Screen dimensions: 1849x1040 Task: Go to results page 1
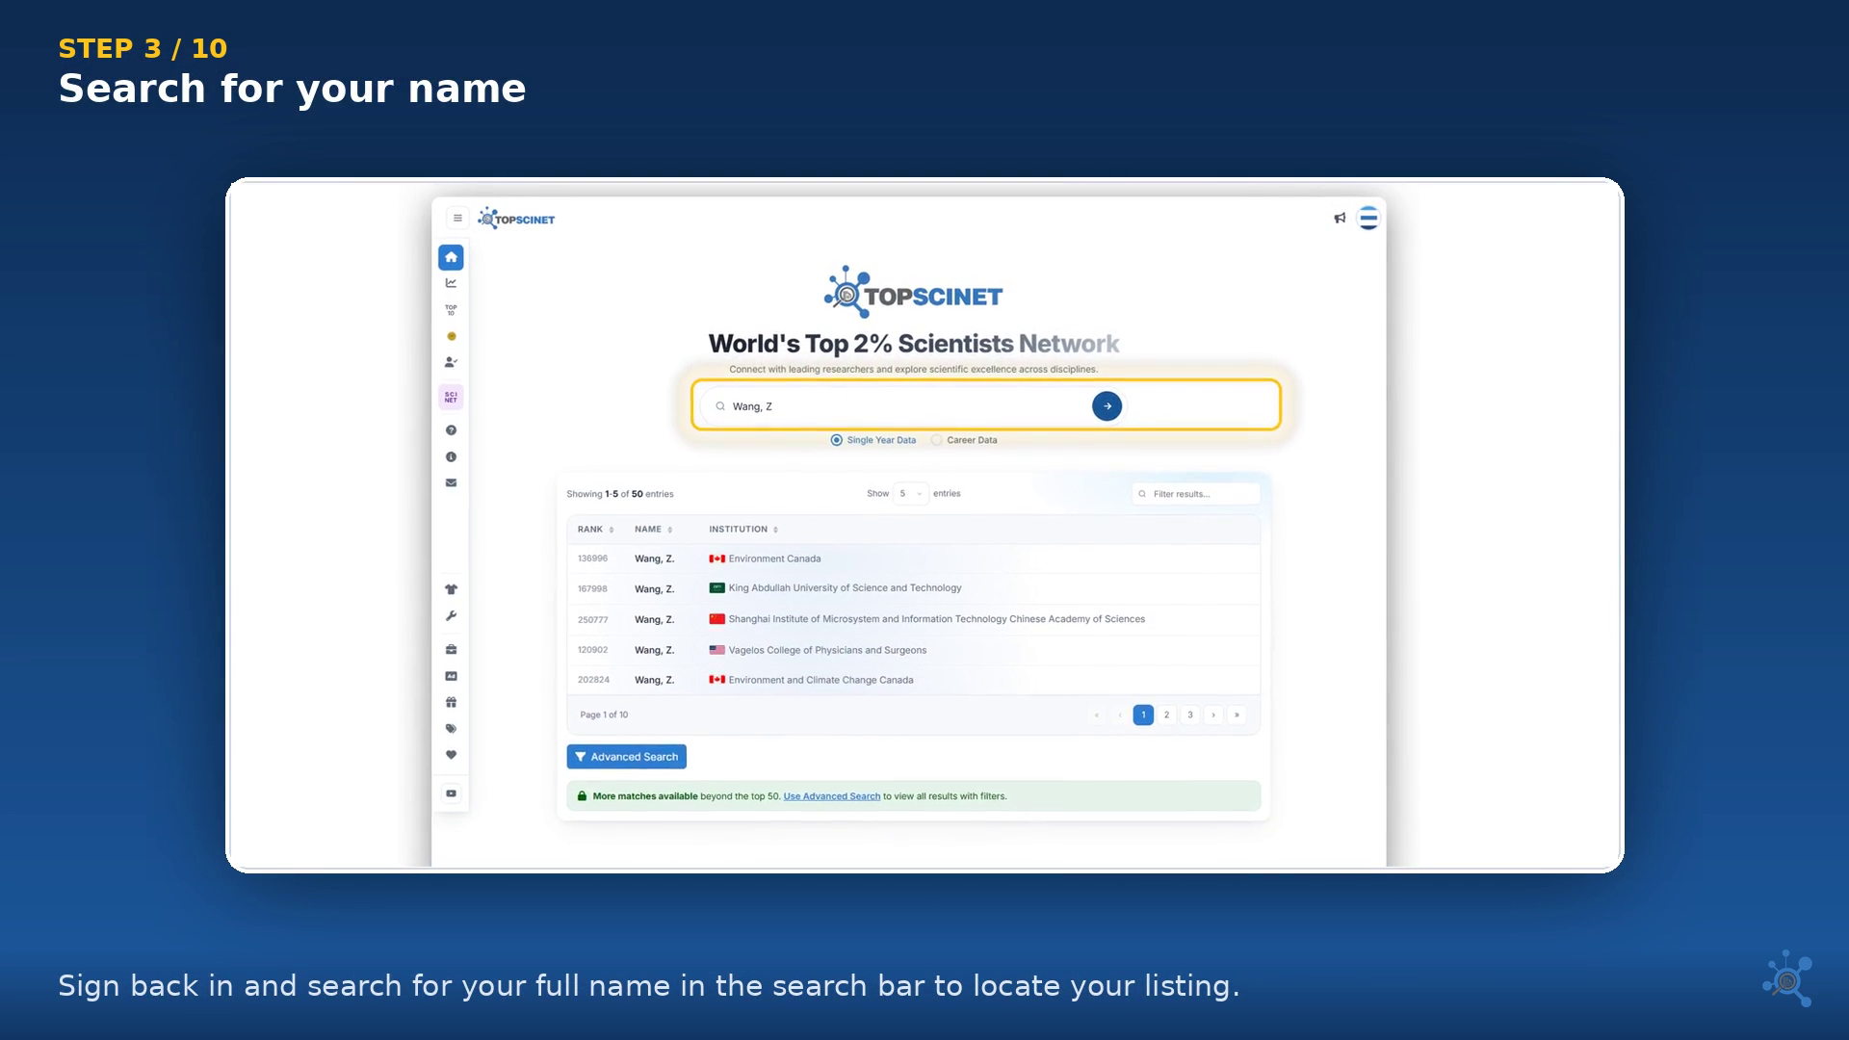click(x=1143, y=715)
